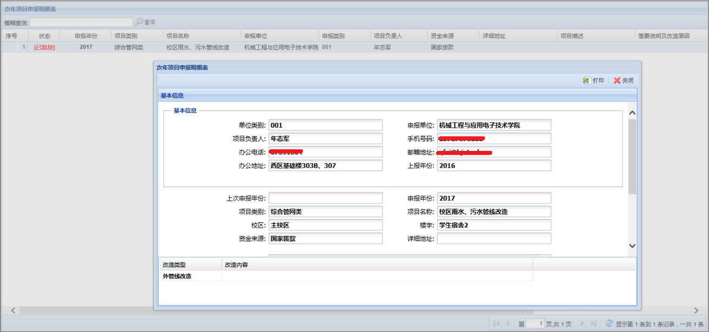Jump to last page of records
Screen dimensions: 709x332
[594, 323]
